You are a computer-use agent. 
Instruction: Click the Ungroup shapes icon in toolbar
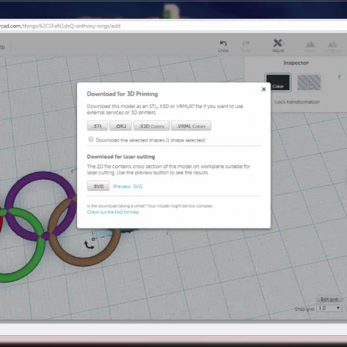332,44
